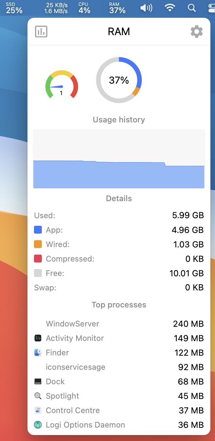The width and height of the screenshot is (215, 441).
Task: Click the network speed menu bar item
Action: (x=56, y=8)
